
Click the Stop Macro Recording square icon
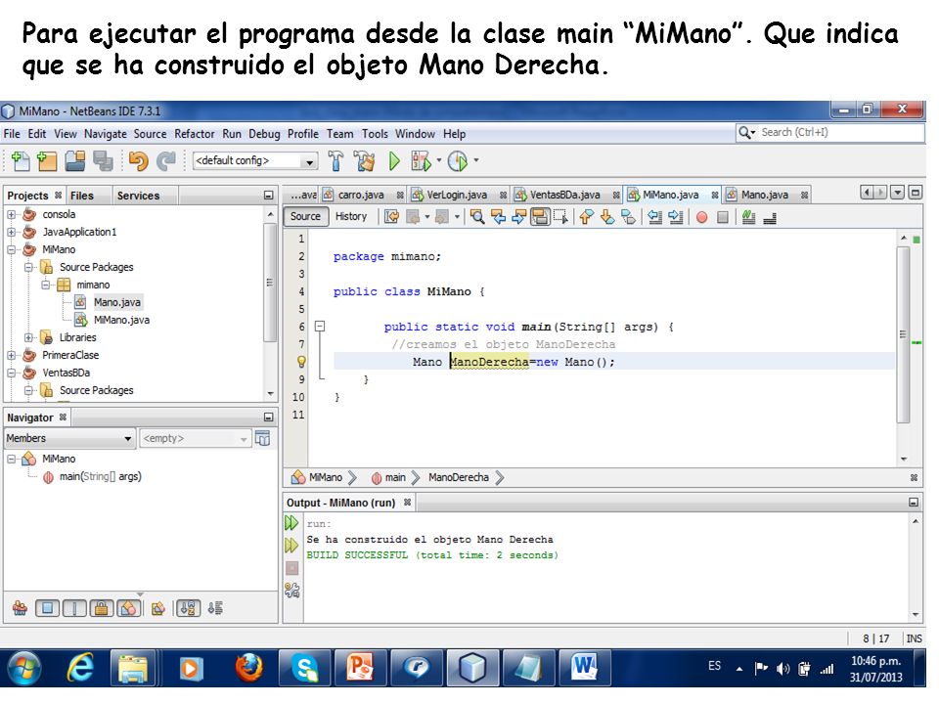tap(723, 217)
